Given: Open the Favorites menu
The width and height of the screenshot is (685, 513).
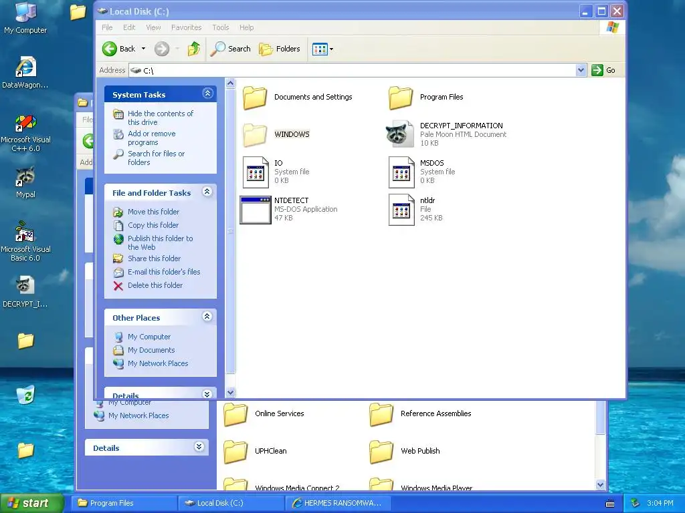Looking at the screenshot, I should [x=186, y=27].
